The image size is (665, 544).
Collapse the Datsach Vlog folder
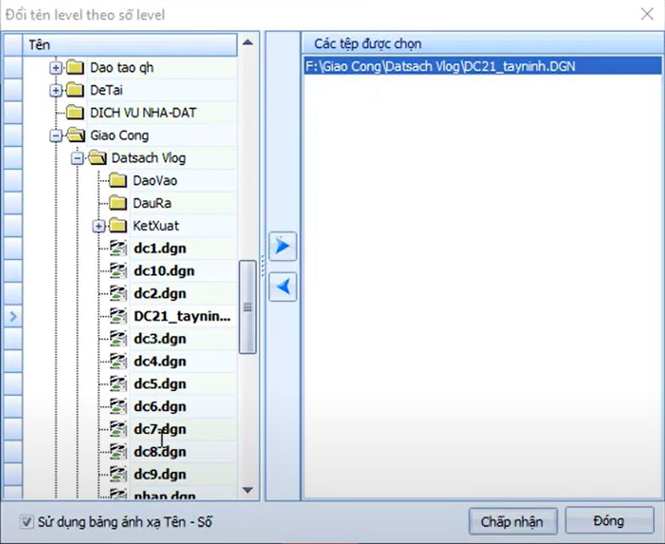[x=77, y=158]
